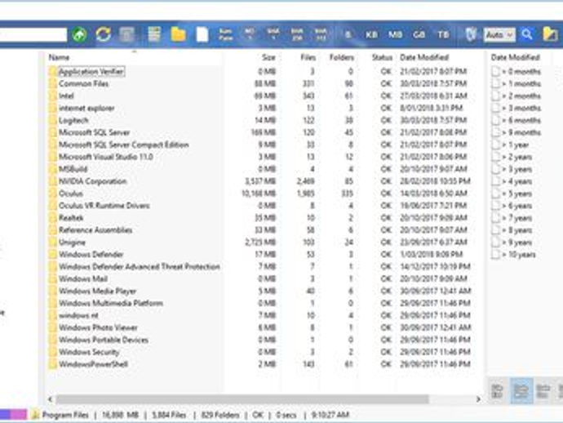Sort by the Name column header
This screenshot has height=423, width=563.
pos(59,57)
